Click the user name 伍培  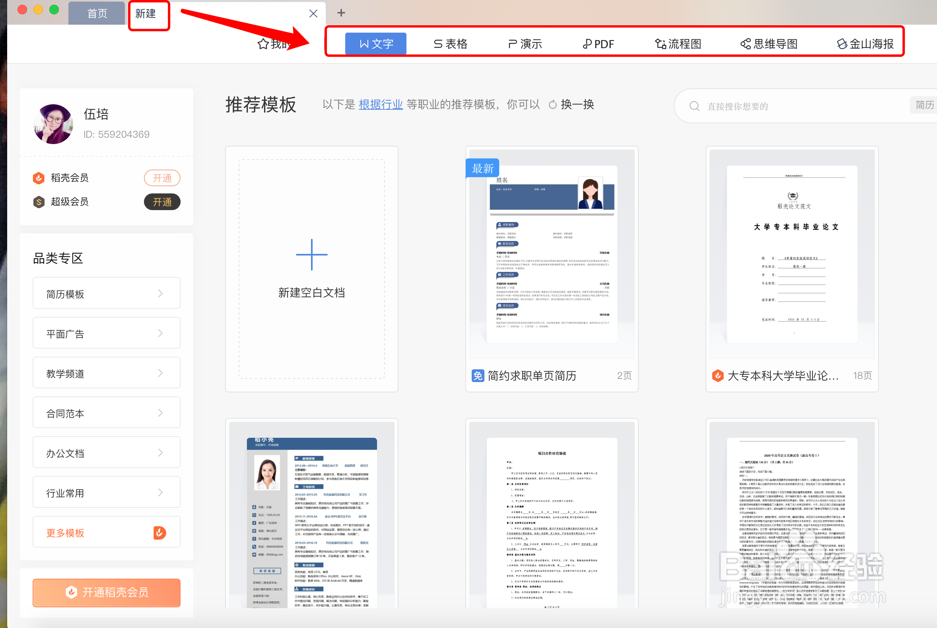96,114
